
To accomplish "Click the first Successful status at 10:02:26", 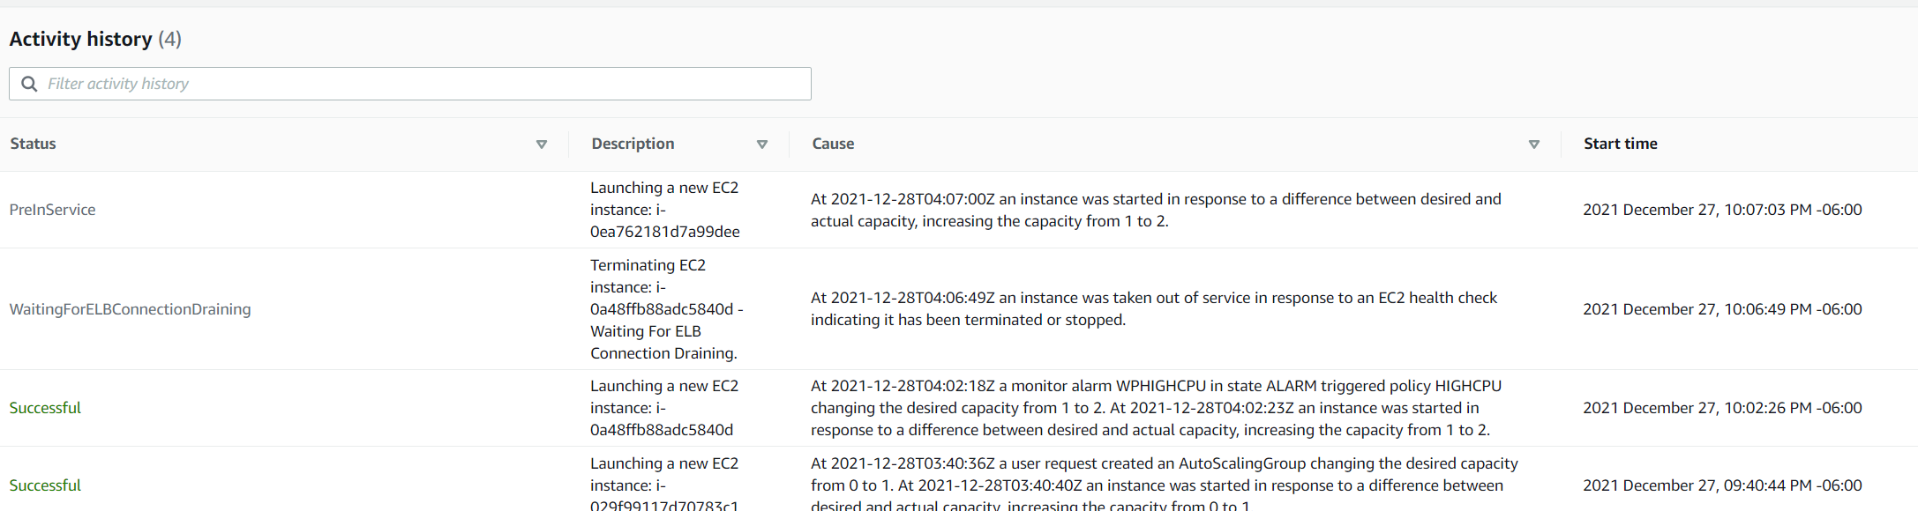I will (x=45, y=408).
